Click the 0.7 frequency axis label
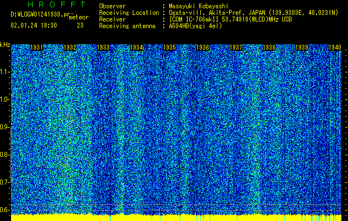 (4, 182)
